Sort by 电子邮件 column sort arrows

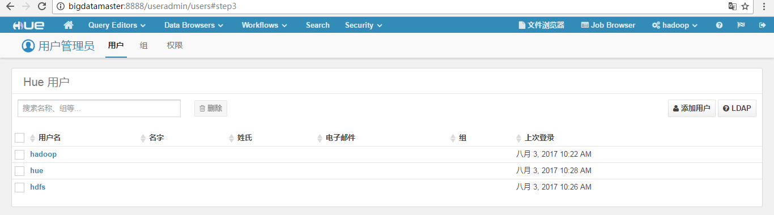(x=320, y=138)
